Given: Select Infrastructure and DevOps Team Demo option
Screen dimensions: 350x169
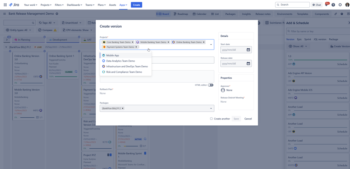Looking at the screenshot, I should click(x=126, y=66).
